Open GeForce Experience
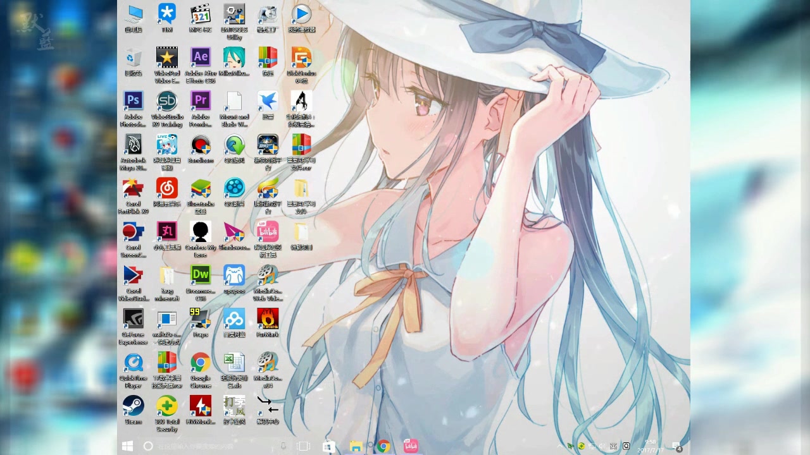 [133, 319]
